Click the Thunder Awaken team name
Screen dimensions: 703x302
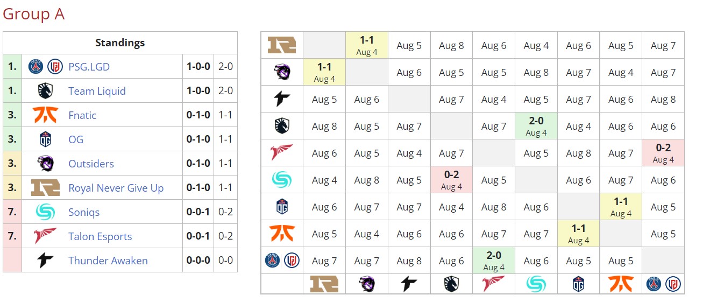tap(108, 261)
